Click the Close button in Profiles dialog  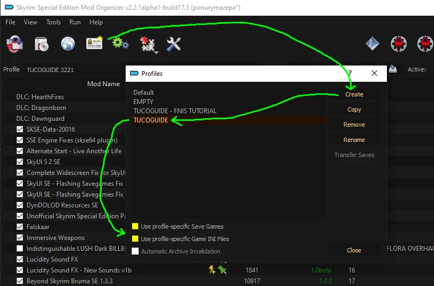point(354,250)
